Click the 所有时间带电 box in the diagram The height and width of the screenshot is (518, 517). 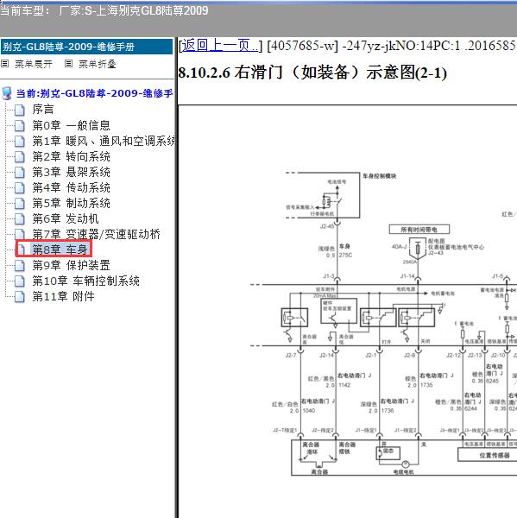click(419, 230)
